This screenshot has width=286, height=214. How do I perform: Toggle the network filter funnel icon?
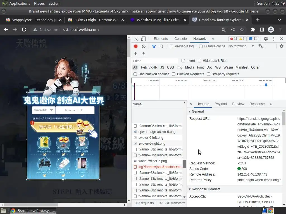(154, 47)
